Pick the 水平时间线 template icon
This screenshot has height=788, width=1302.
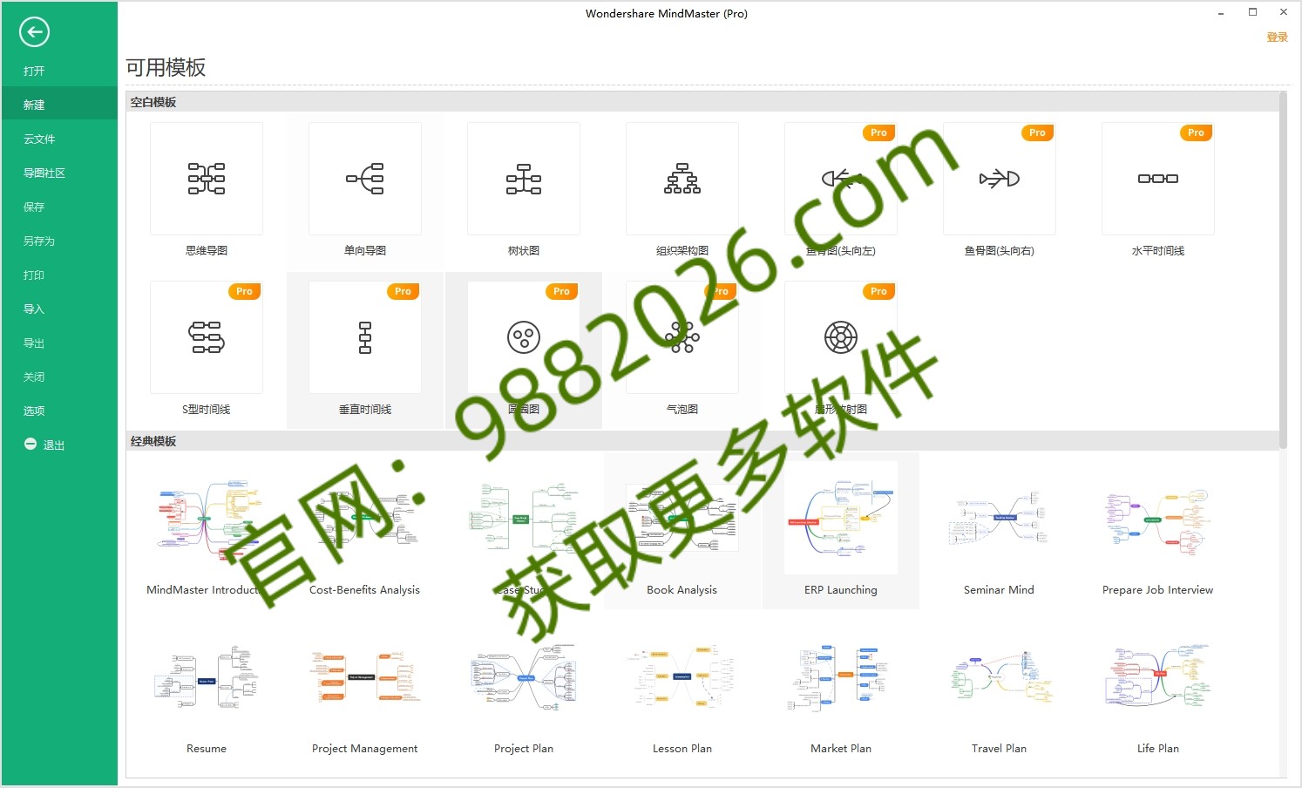(1158, 179)
